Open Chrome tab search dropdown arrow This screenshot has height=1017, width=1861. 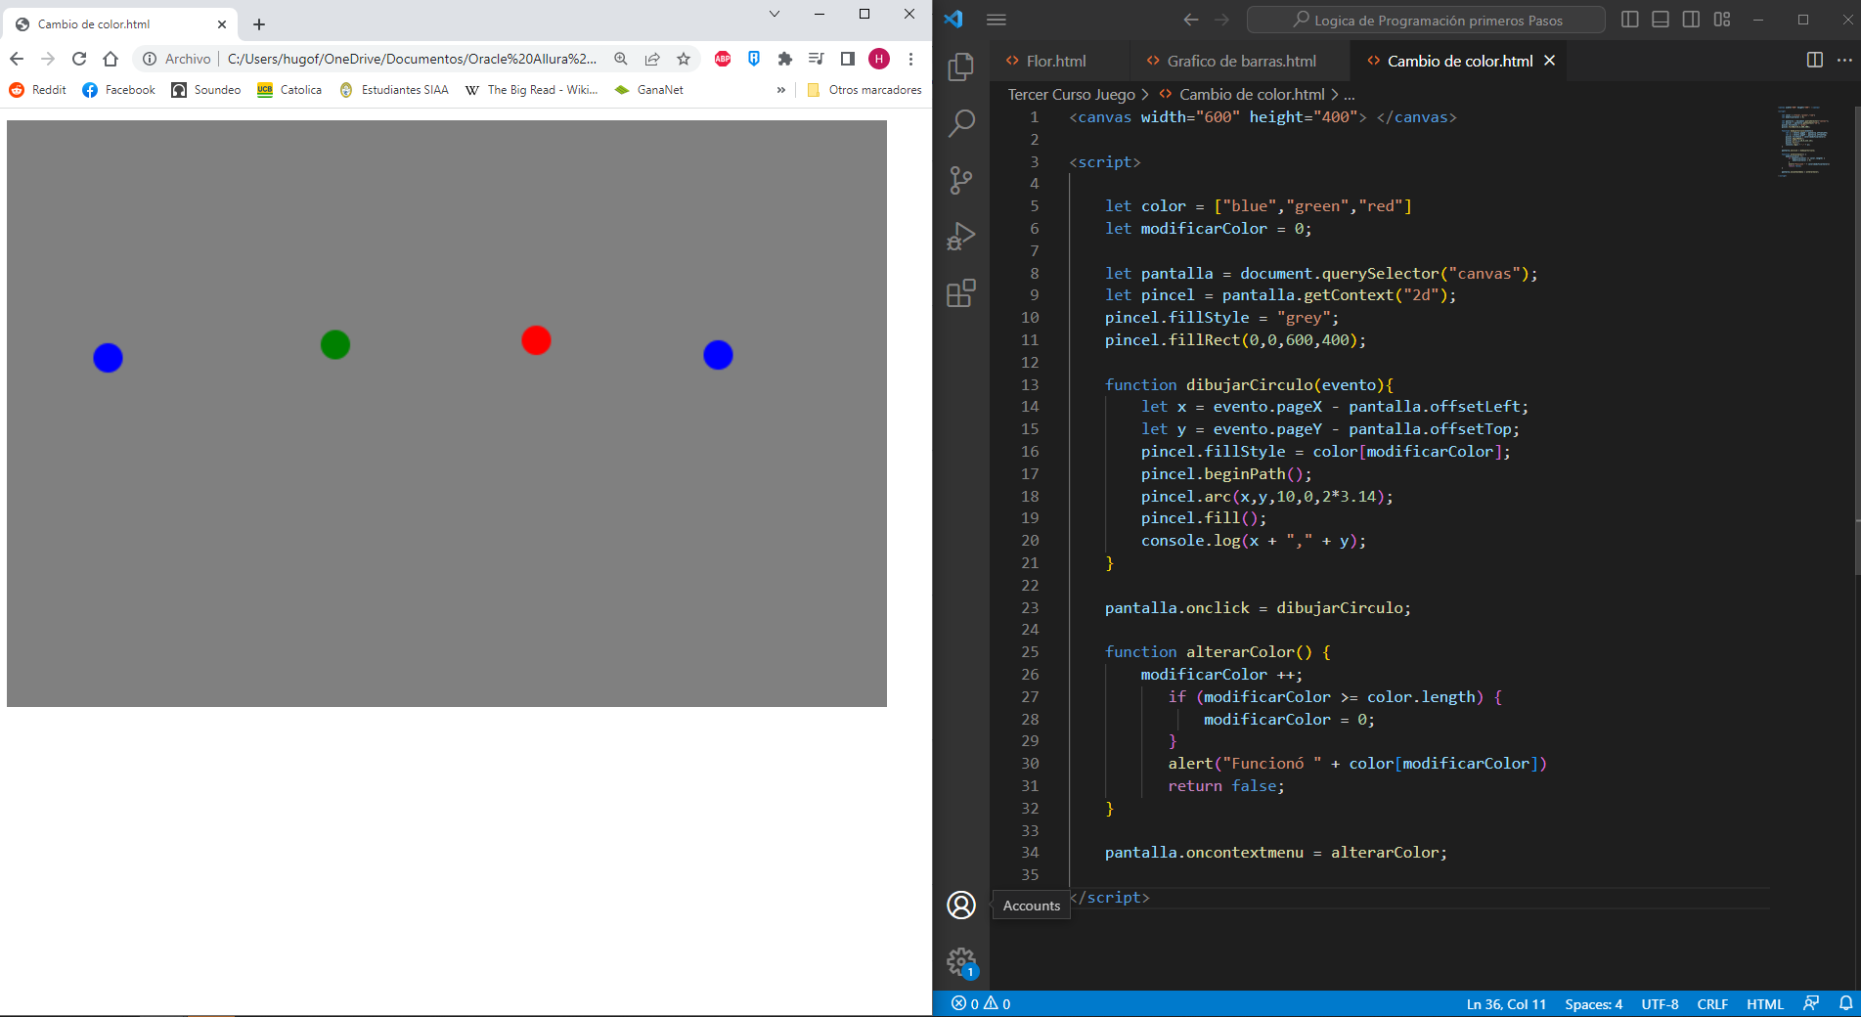click(775, 14)
